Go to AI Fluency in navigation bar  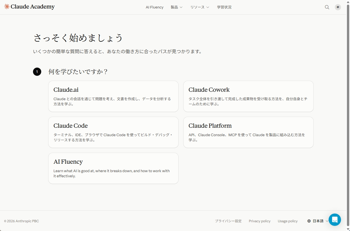click(x=155, y=7)
